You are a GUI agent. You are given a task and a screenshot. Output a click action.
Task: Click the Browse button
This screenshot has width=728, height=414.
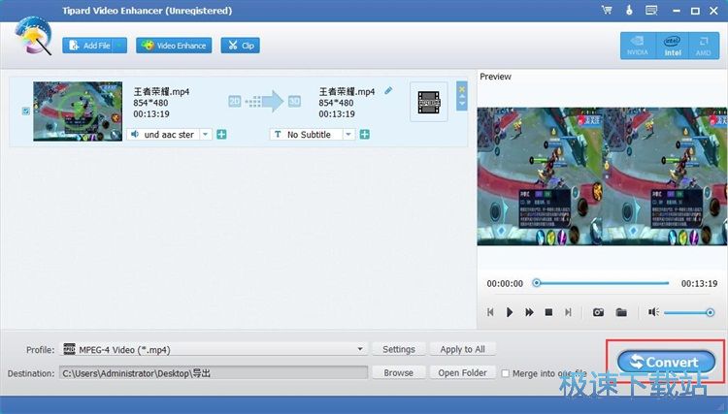[x=399, y=372]
